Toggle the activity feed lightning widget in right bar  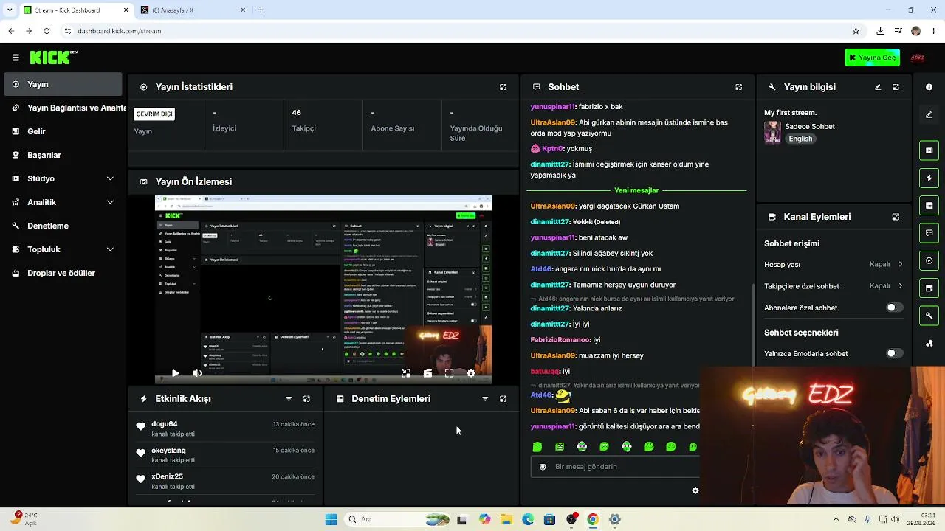tap(929, 178)
